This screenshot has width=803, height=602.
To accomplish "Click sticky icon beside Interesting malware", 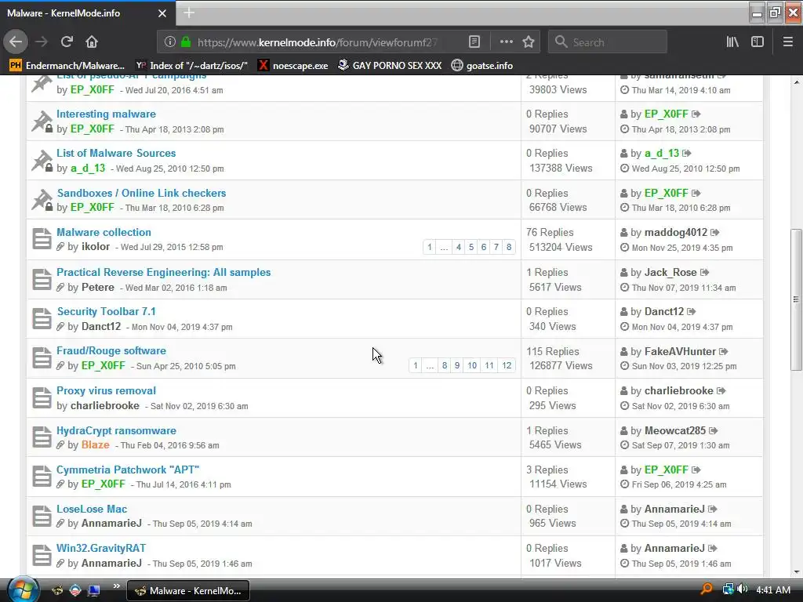I will click(x=42, y=121).
